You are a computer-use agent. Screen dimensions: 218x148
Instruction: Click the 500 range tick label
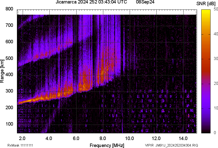9,58
